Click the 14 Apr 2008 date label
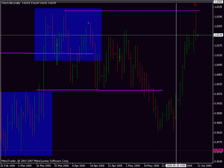This screenshot has width=224, height=168. point(97,165)
